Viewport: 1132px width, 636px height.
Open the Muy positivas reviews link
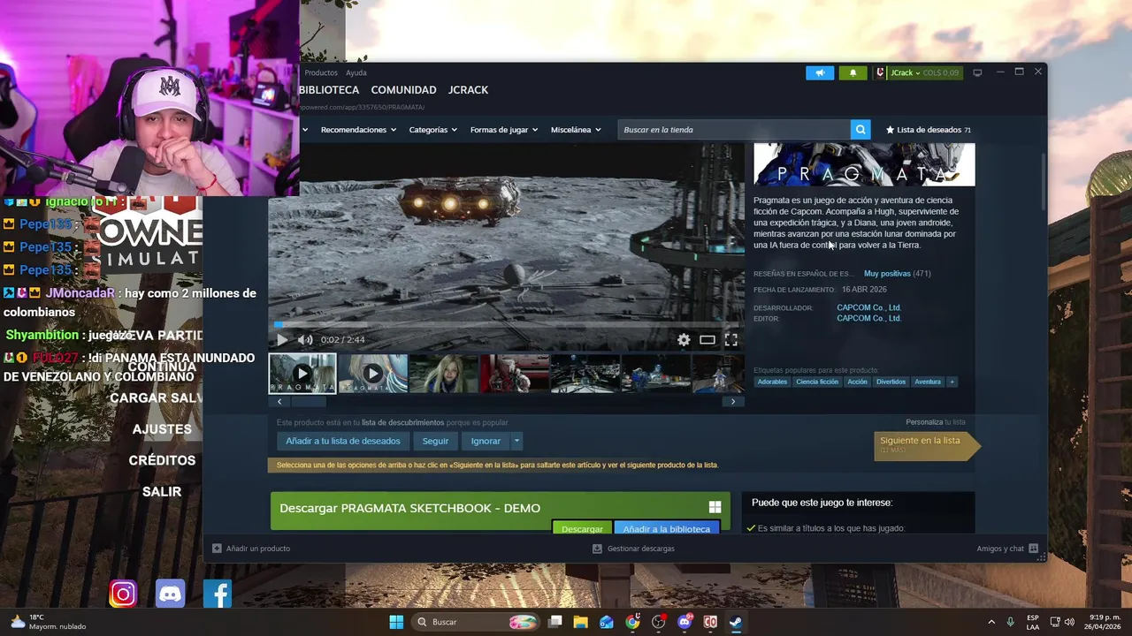tap(887, 274)
